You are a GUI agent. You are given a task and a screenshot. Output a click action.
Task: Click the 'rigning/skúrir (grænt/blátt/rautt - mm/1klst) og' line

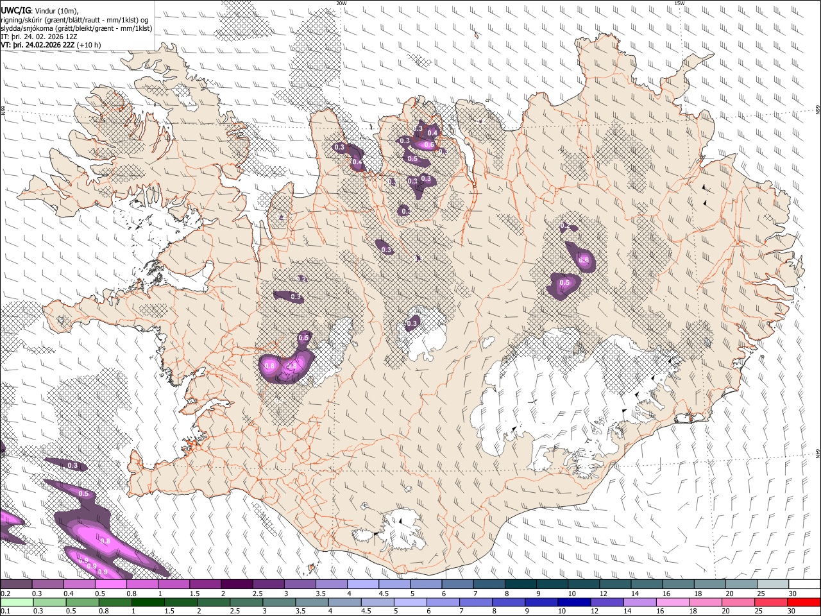click(x=74, y=20)
